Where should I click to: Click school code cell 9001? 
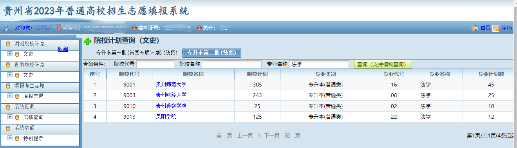coord(129,85)
